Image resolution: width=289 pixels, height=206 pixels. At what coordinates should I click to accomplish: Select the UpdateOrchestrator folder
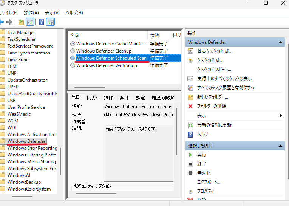pyautogui.click(x=27, y=80)
